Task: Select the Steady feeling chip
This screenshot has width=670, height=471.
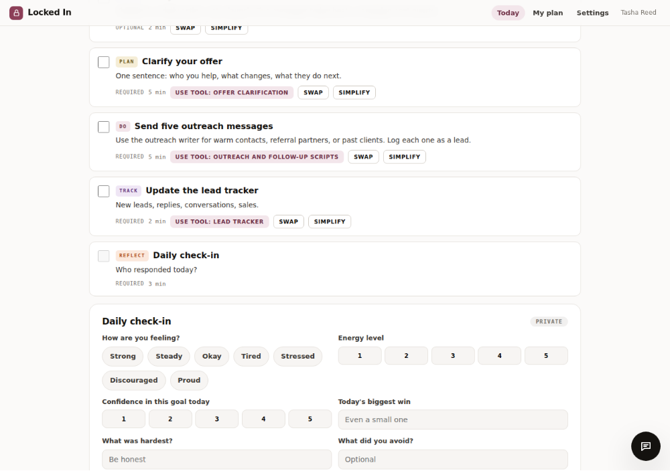Action: 169,356
